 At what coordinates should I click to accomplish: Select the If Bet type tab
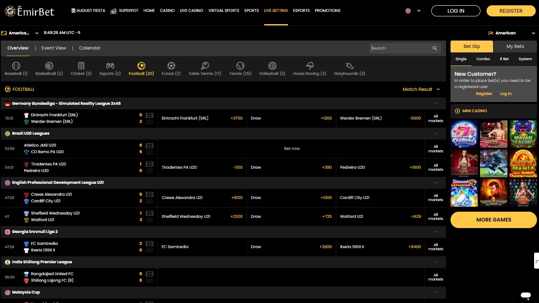504,59
